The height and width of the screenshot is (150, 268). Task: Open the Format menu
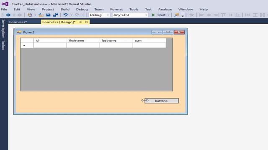click(x=116, y=9)
